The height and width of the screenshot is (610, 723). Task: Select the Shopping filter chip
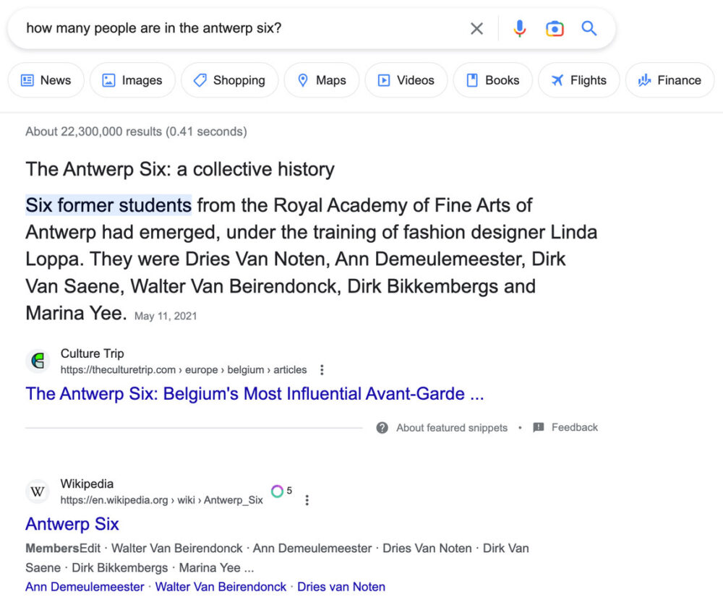click(x=229, y=80)
